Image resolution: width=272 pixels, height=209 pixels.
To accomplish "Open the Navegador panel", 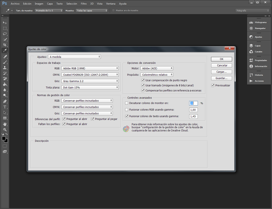I will point(258,28).
